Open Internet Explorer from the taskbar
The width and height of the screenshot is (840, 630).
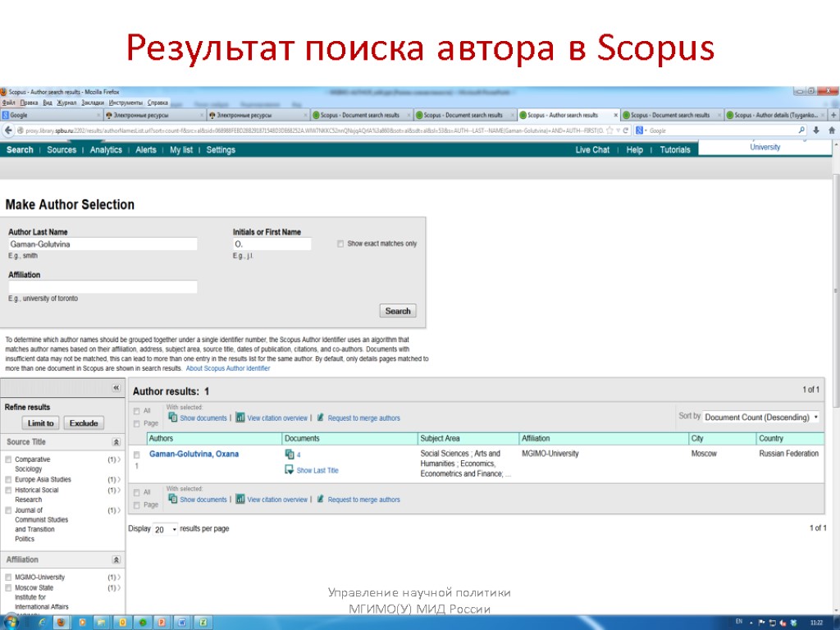click(x=41, y=623)
